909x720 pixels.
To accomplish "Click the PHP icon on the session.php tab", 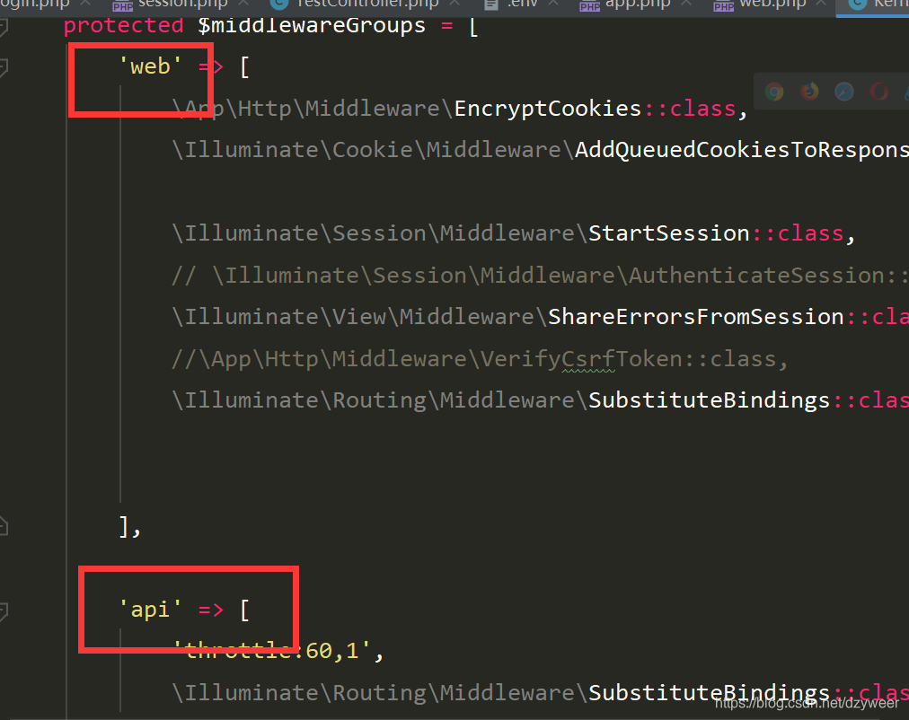I will point(121,5).
